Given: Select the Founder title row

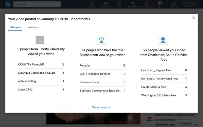Looking at the screenshot, I should tap(102, 66).
